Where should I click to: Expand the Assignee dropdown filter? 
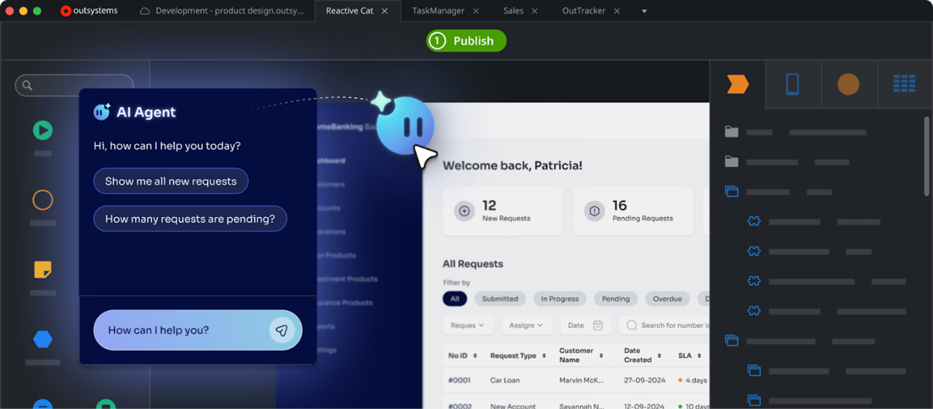click(526, 325)
